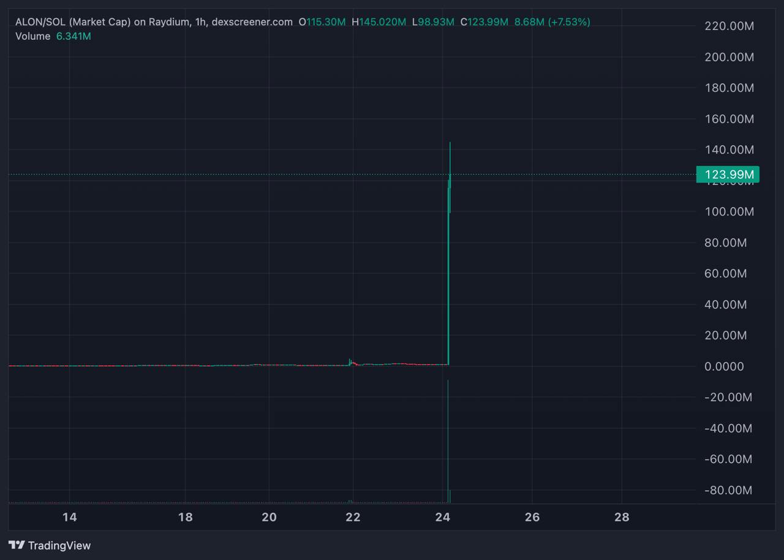Click the Close value C123.99M

[484, 22]
